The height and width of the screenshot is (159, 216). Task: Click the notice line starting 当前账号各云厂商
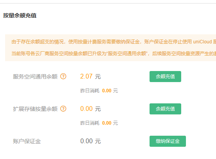pos(114,53)
